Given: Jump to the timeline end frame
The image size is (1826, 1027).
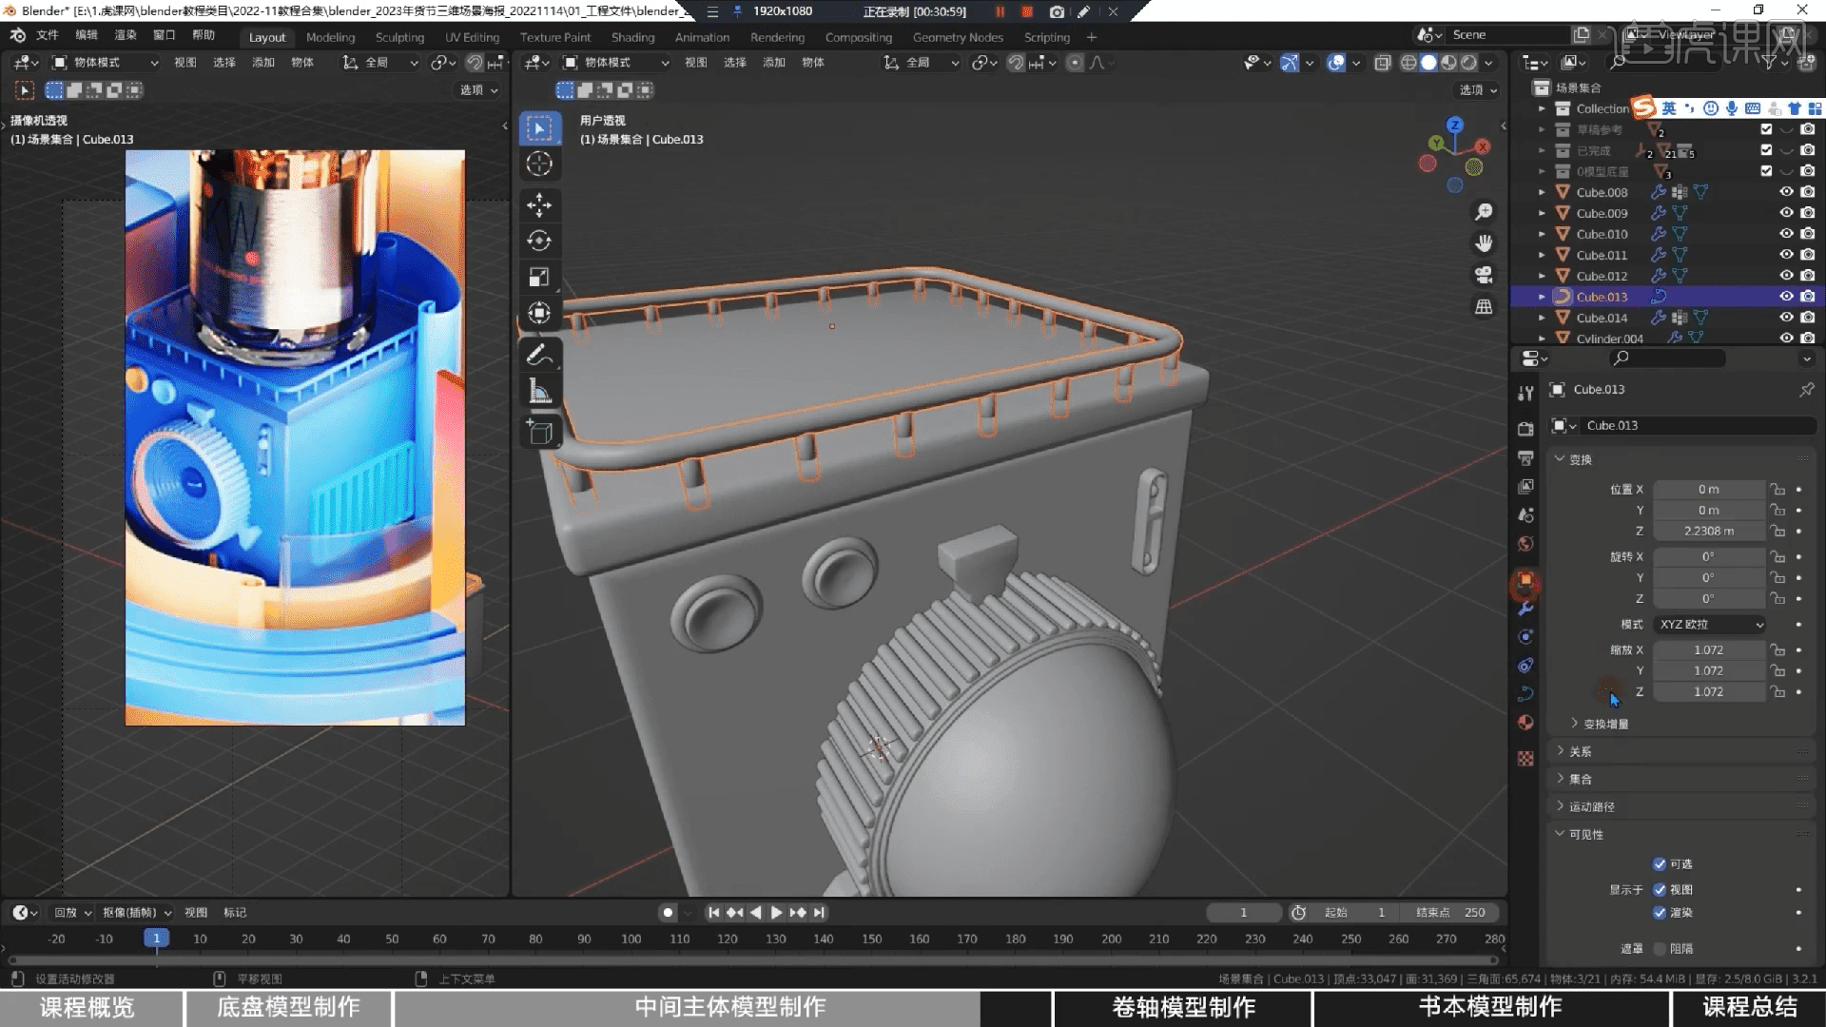Looking at the screenshot, I should (819, 912).
